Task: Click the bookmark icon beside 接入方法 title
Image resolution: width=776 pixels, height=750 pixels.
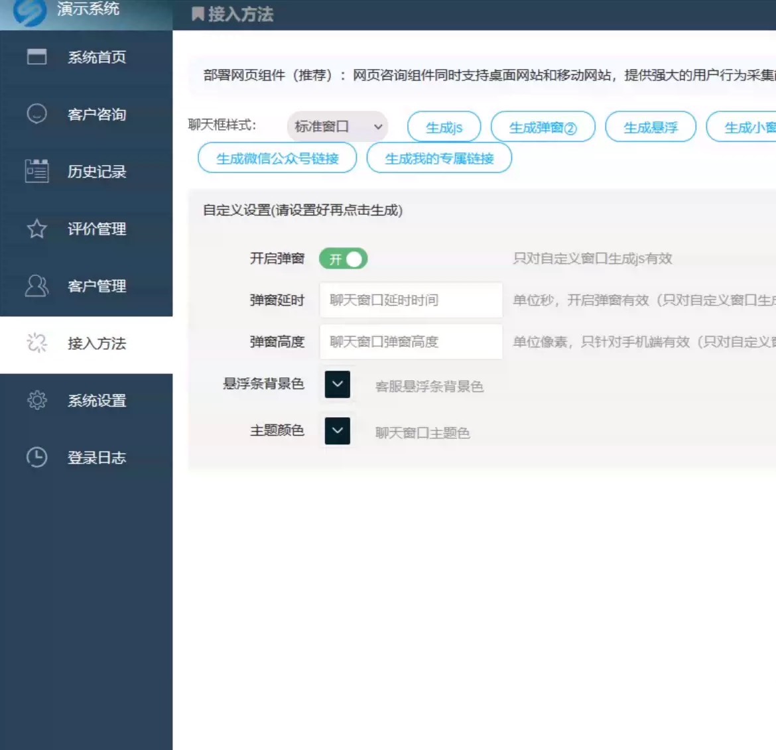Action: 198,14
